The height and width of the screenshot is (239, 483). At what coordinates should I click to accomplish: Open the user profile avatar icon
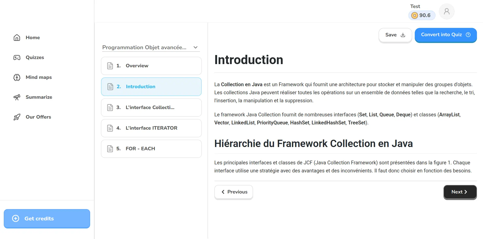pos(446,11)
